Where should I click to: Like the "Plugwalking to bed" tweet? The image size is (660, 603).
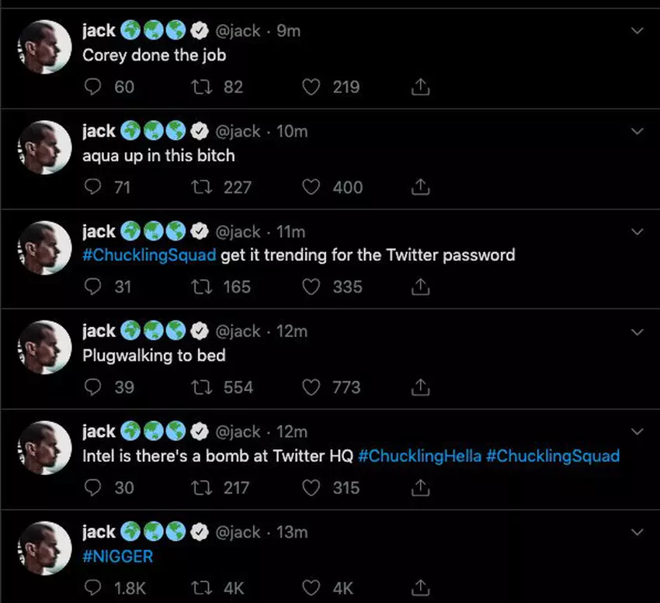click(311, 387)
